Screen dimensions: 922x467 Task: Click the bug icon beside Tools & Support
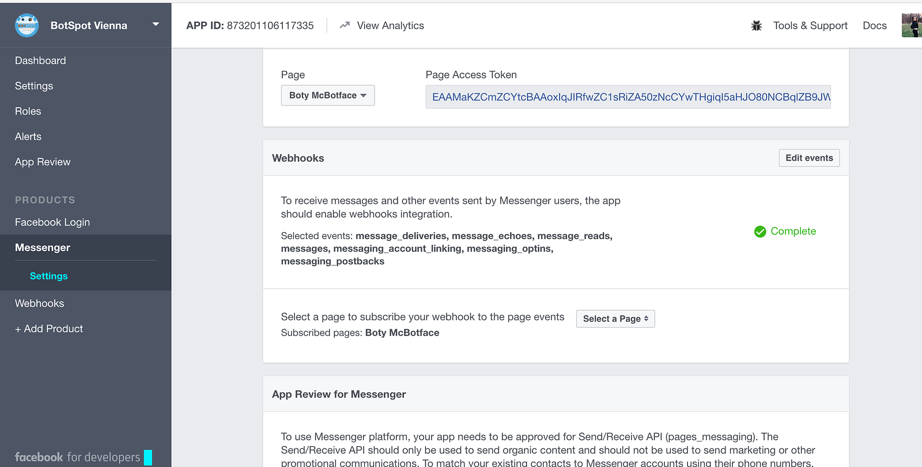[x=757, y=25]
